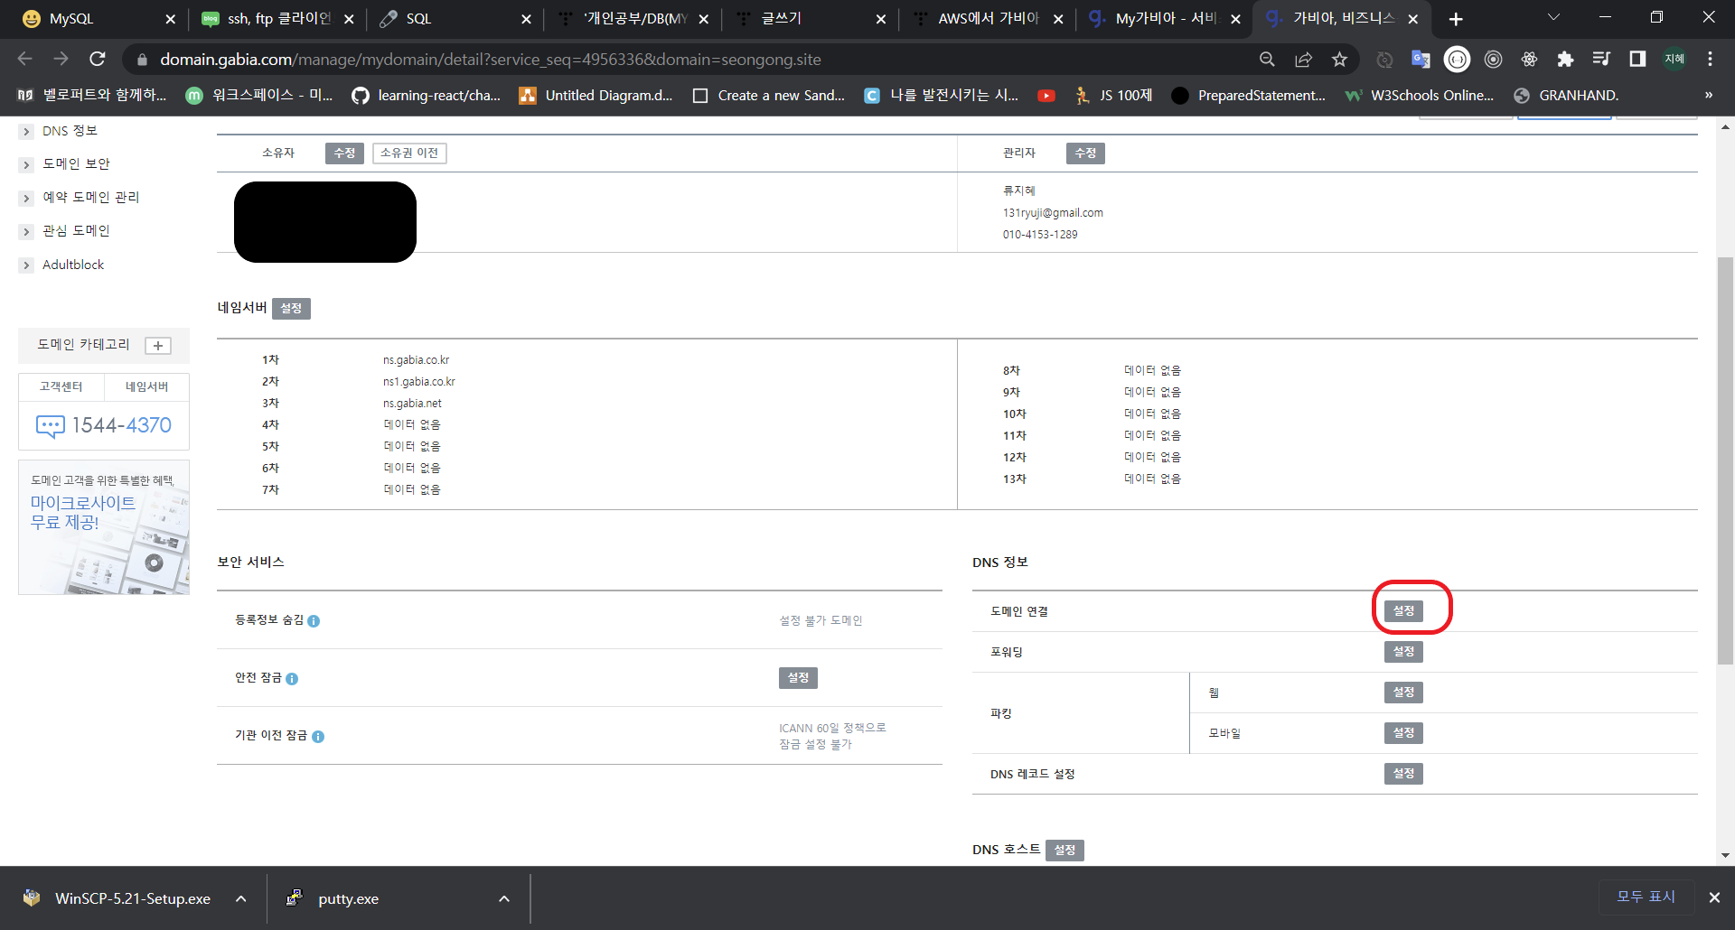Add a domain category with the plus icon
Screen dimensions: 1735x930
click(158, 346)
